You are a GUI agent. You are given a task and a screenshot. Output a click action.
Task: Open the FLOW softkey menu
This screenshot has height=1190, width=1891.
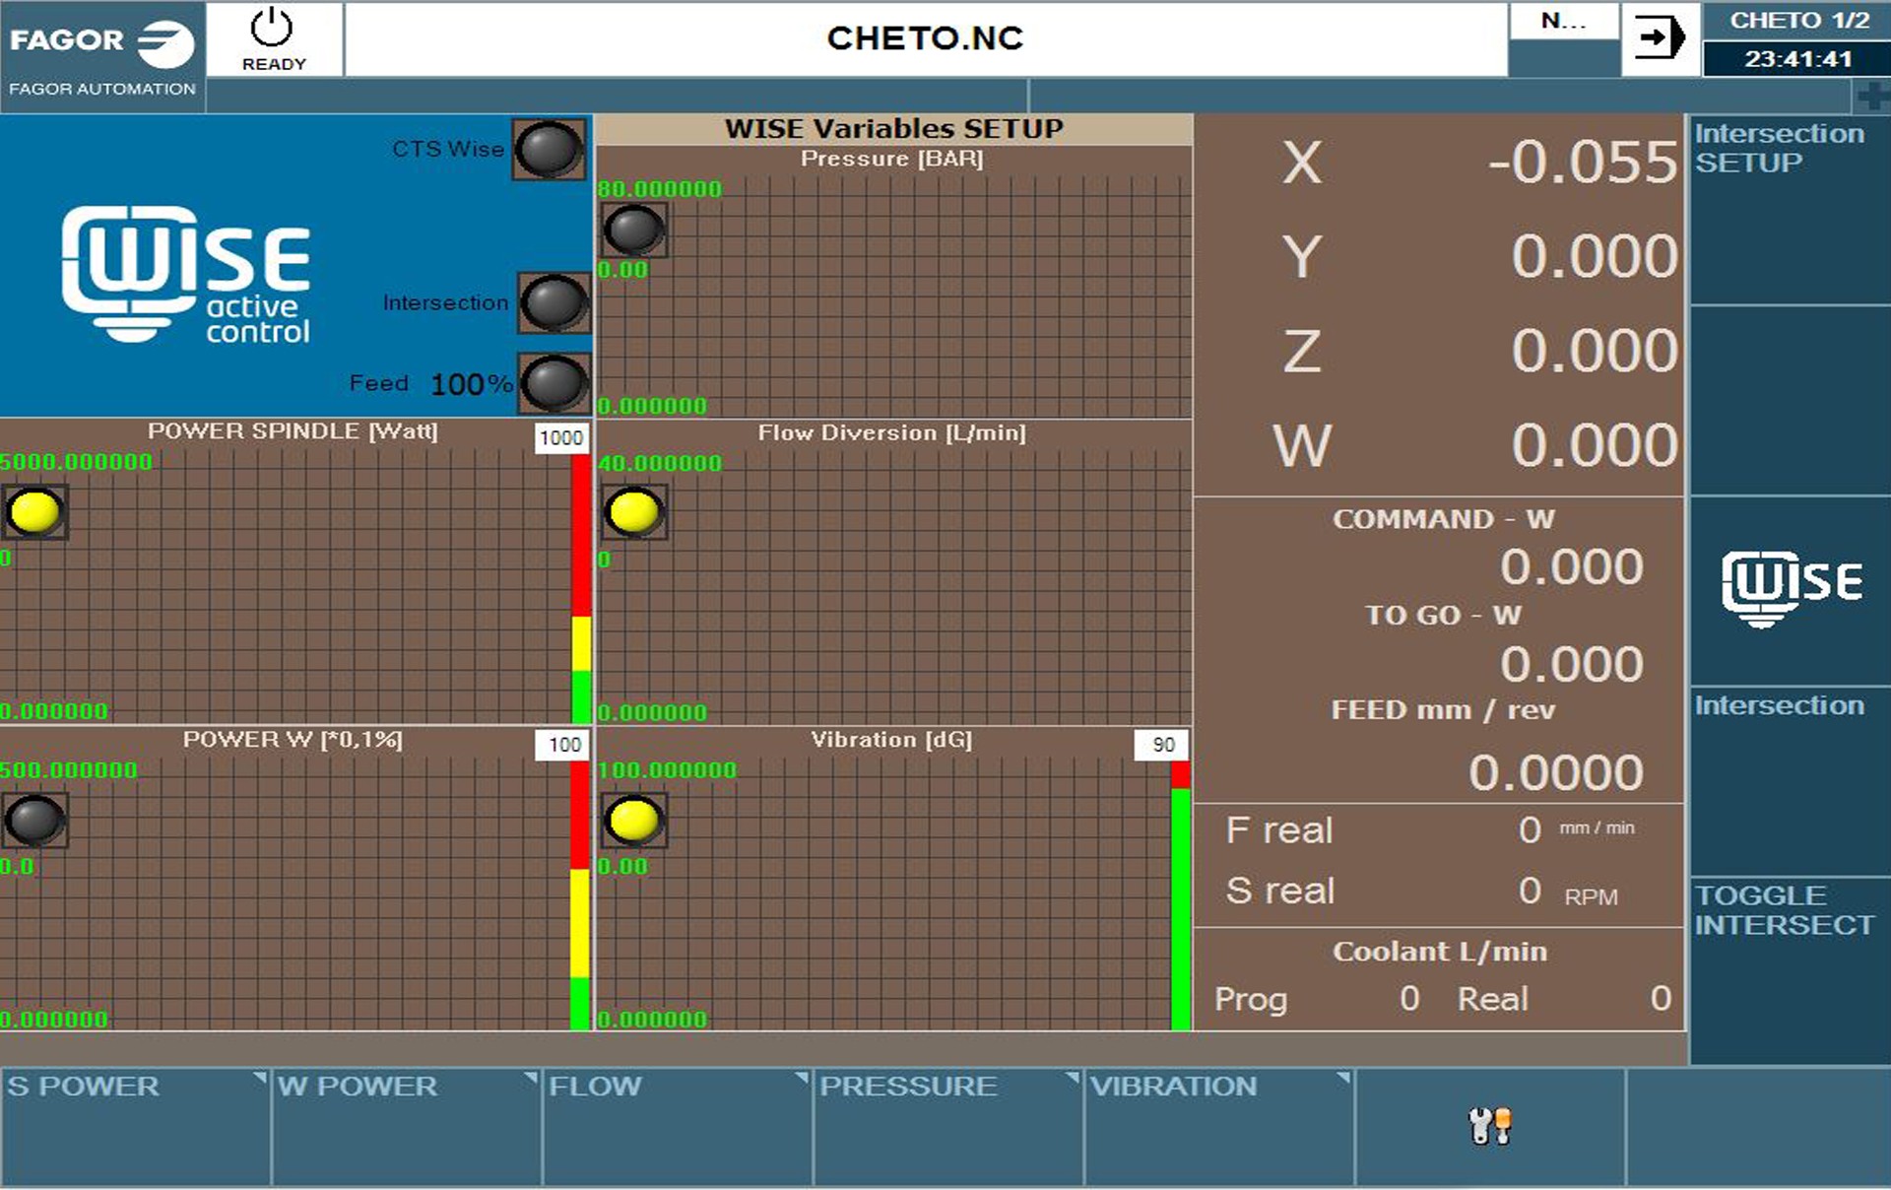pos(677,1126)
